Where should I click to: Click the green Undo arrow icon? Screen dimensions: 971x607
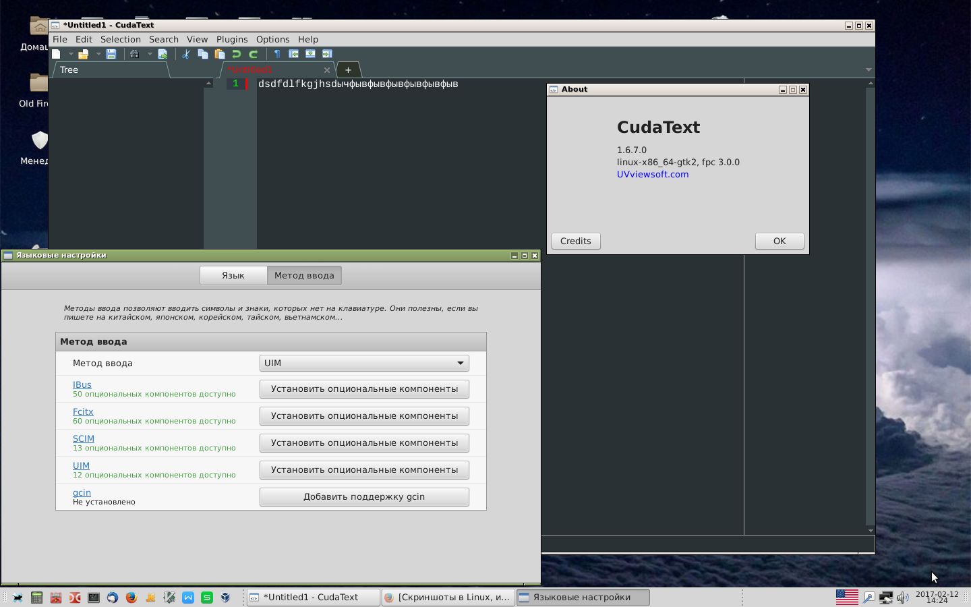click(237, 54)
